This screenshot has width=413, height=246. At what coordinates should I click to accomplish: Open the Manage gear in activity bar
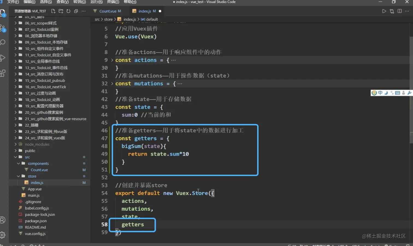pos(3,235)
